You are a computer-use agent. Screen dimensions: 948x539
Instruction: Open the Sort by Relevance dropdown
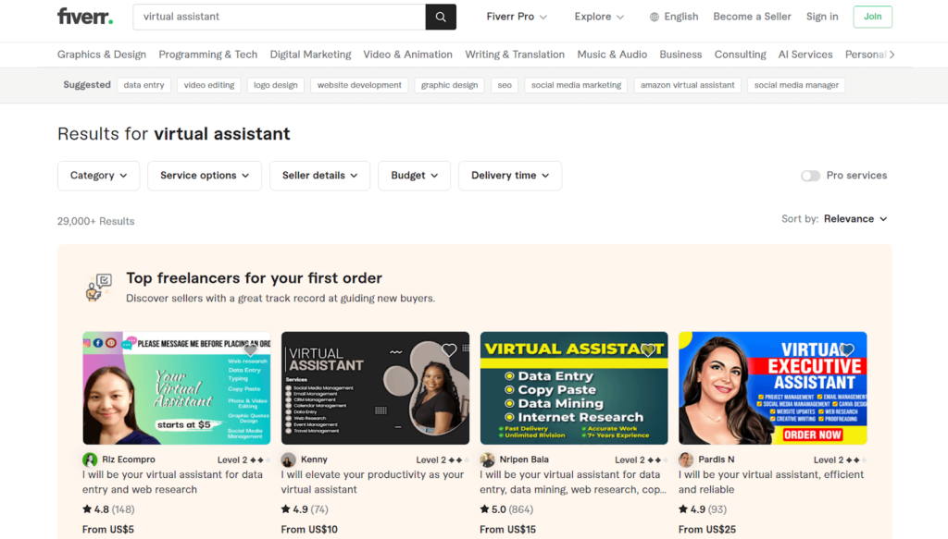855,219
